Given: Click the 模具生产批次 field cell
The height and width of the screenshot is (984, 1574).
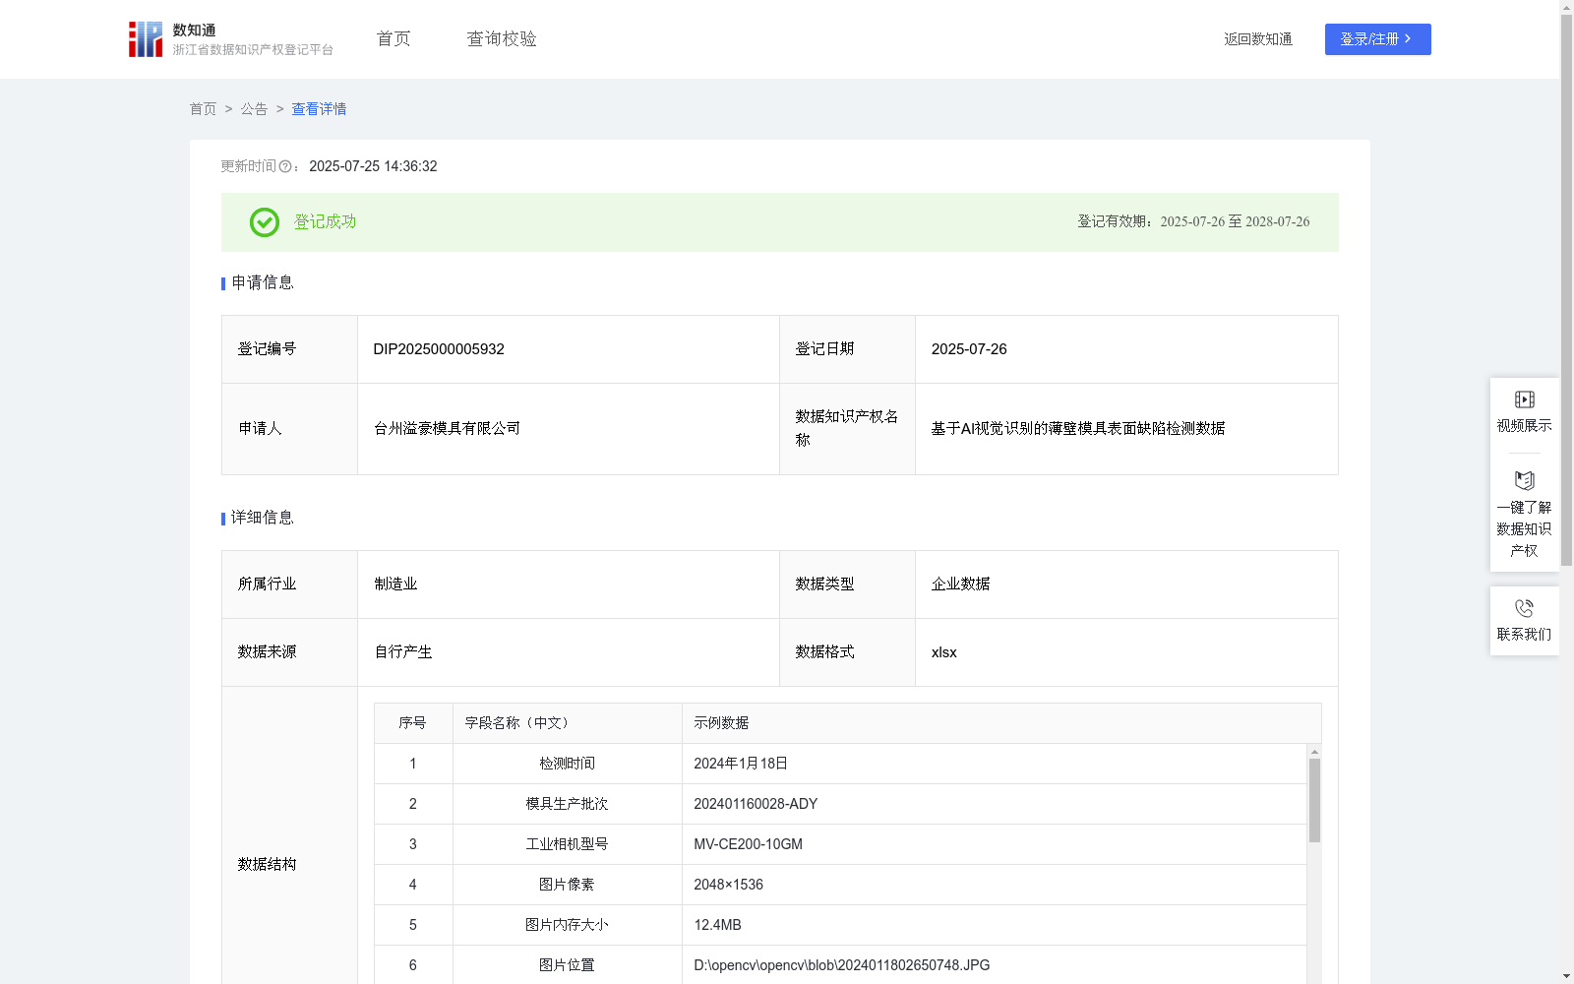Looking at the screenshot, I should click(x=567, y=804).
